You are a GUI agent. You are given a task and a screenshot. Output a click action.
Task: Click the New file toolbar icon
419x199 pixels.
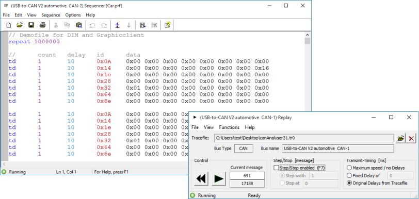tap(9, 25)
